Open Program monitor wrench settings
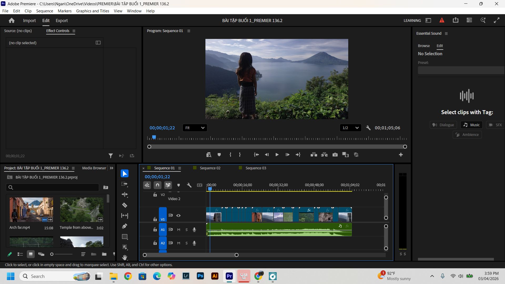The width and height of the screenshot is (505, 284). [368, 128]
